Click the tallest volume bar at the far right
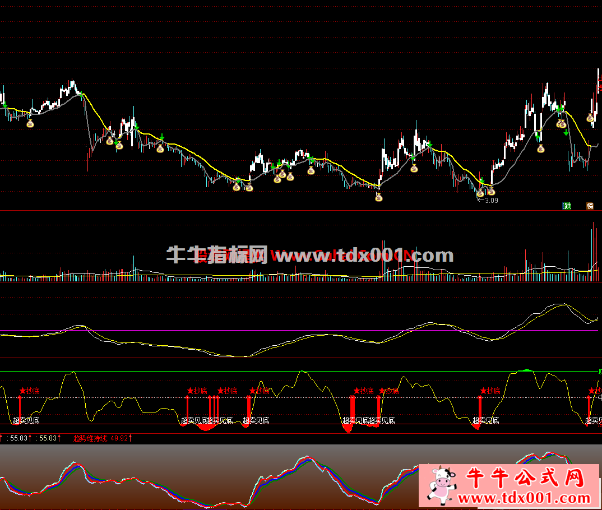The width and height of the screenshot is (602, 510). [593, 251]
